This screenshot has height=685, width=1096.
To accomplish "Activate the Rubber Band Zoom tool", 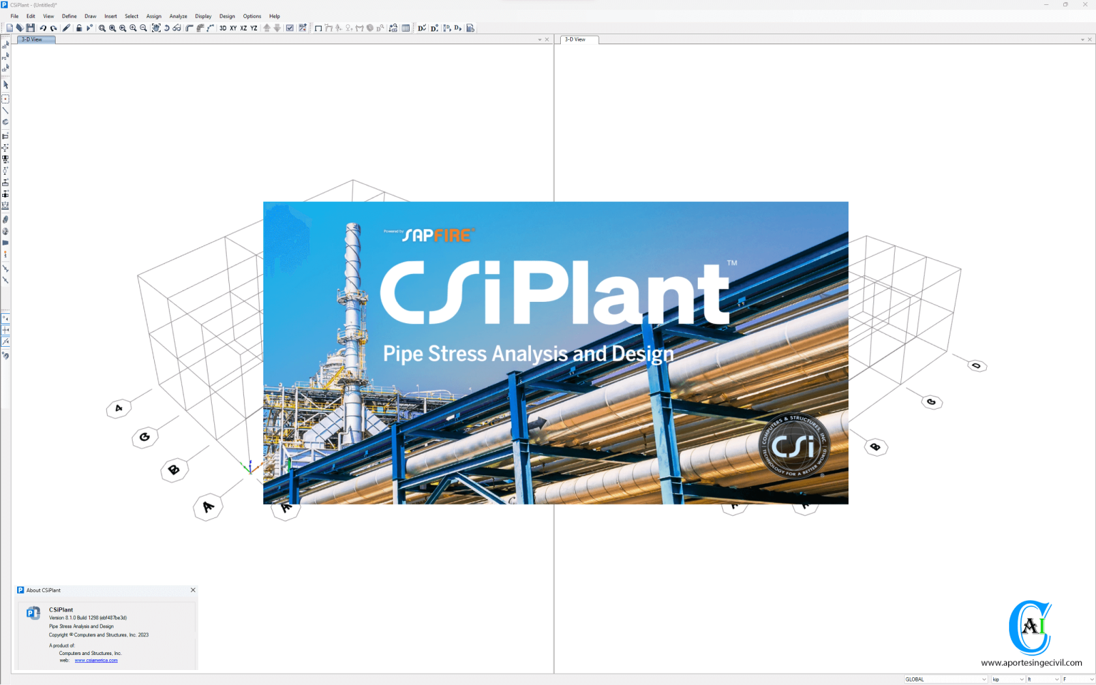I will click(x=101, y=28).
